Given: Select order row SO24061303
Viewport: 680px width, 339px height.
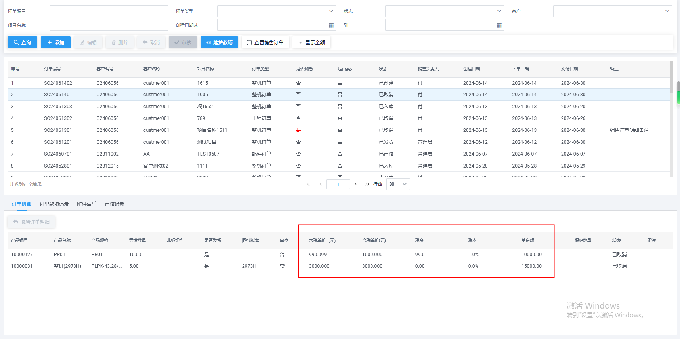Looking at the screenshot, I should (338, 107).
